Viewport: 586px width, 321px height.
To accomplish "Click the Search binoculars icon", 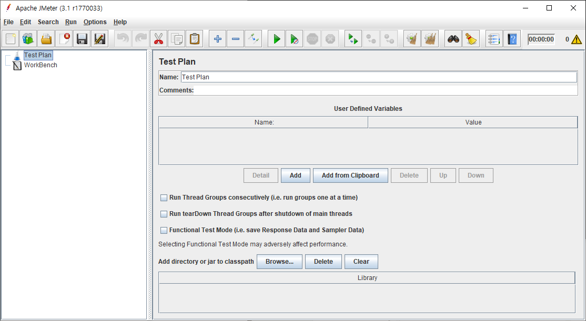I will tap(453, 39).
